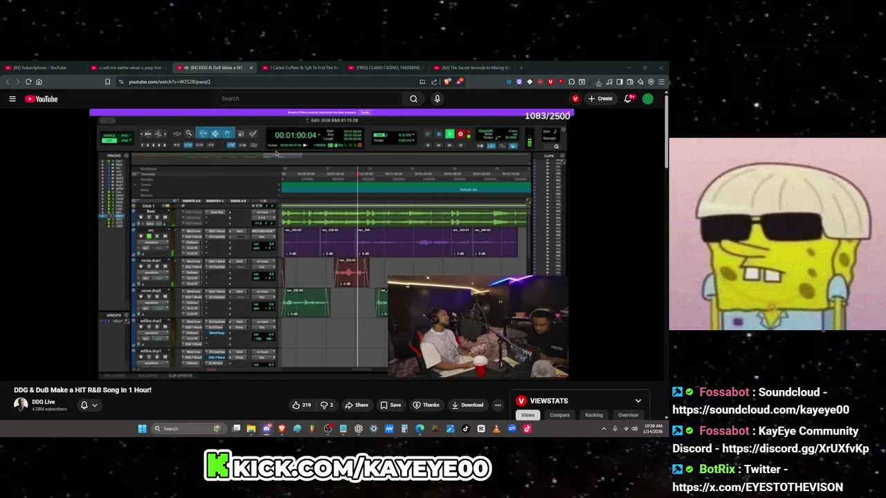Bookmark this page in address bar
The image size is (886, 498).
pyautogui.click(x=107, y=82)
